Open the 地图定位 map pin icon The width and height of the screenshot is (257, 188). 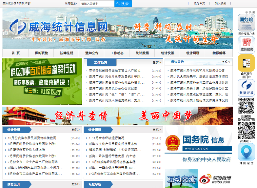(246, 152)
